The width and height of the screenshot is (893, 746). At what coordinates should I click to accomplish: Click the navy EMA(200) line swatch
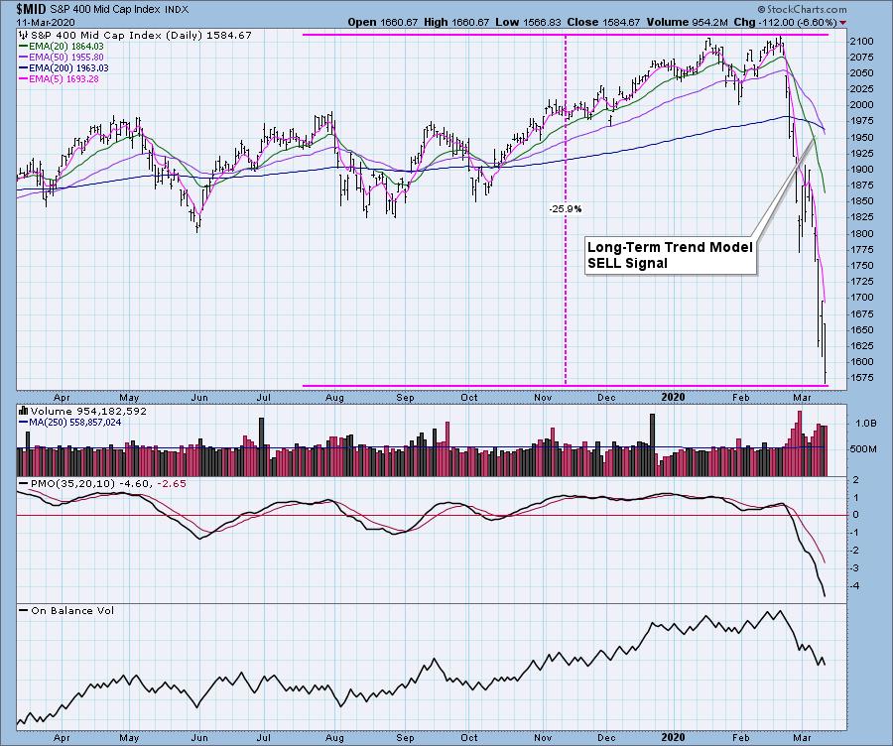[x=24, y=68]
